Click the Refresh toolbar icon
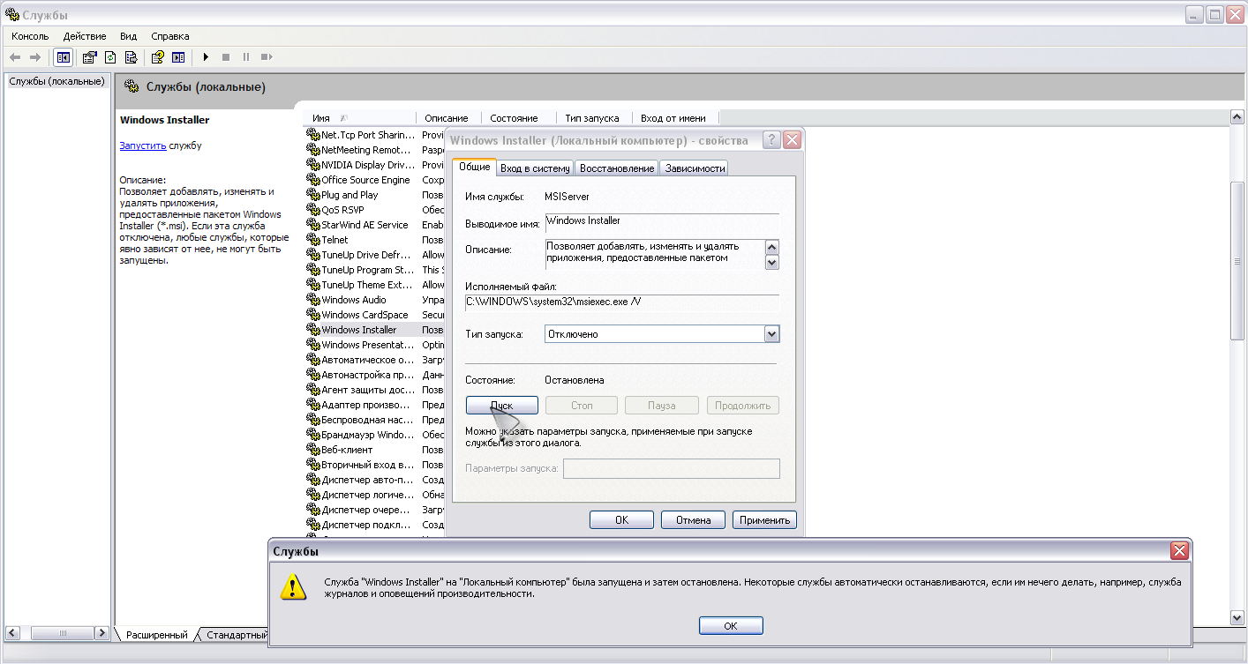The image size is (1248, 664). [110, 57]
